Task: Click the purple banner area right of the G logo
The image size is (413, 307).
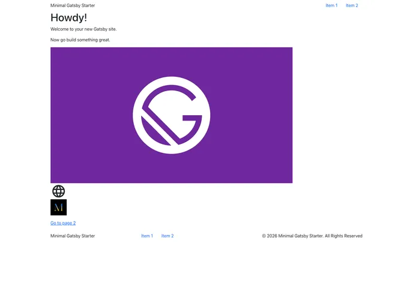Action: [252, 115]
